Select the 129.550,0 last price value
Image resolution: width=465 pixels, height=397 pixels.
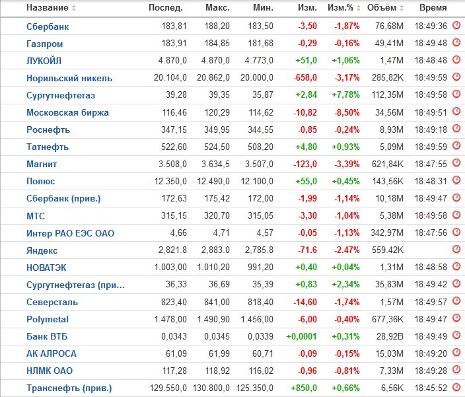(x=168, y=388)
